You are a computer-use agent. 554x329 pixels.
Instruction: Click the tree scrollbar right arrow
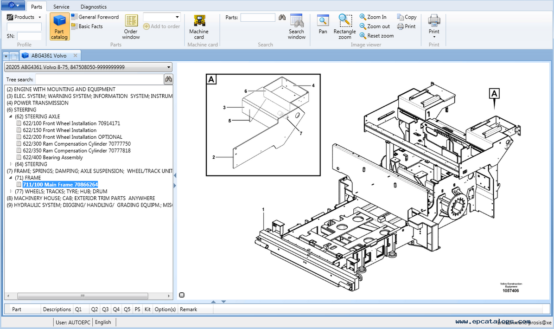(169, 296)
